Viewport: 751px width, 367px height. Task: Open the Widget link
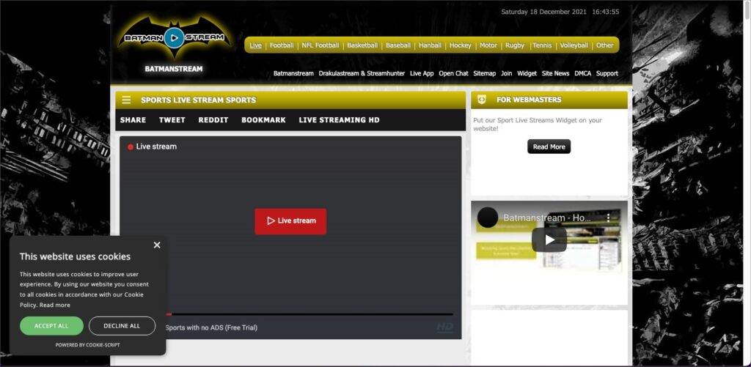pos(527,74)
